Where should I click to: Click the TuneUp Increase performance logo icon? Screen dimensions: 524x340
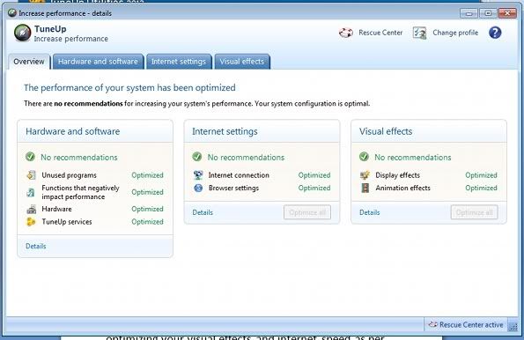22,33
